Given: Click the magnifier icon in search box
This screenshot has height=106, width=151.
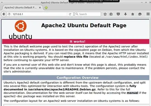Looking at the screenshot, I should point(77,14).
